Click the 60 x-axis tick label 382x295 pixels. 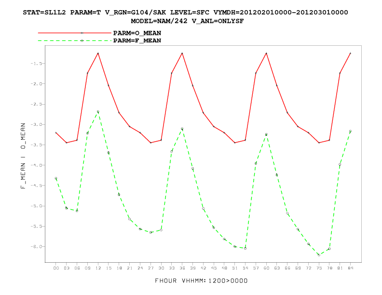click(x=266, y=268)
